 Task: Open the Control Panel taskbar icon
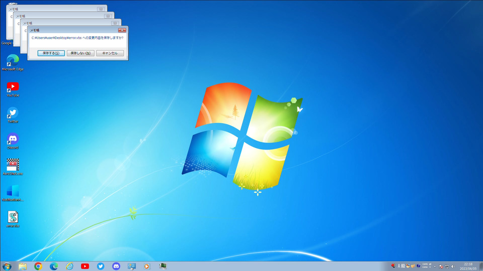pyautogui.click(x=132, y=266)
